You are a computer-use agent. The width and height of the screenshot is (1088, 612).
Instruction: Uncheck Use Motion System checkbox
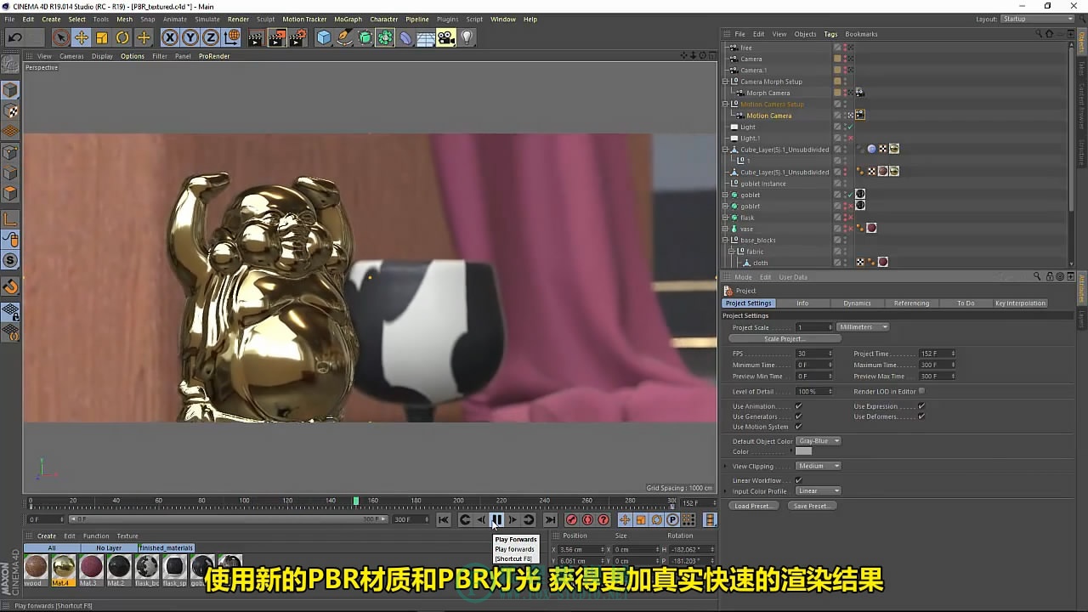[798, 427]
